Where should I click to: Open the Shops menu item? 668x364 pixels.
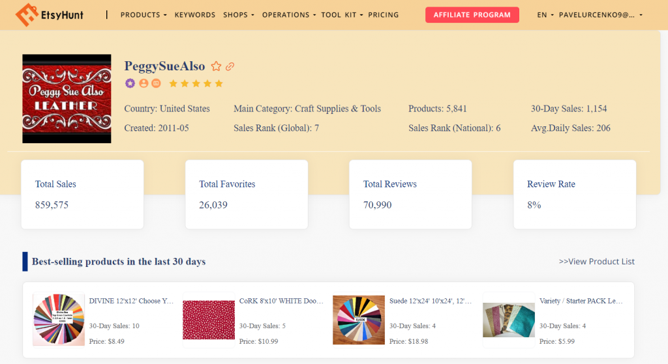pos(238,15)
